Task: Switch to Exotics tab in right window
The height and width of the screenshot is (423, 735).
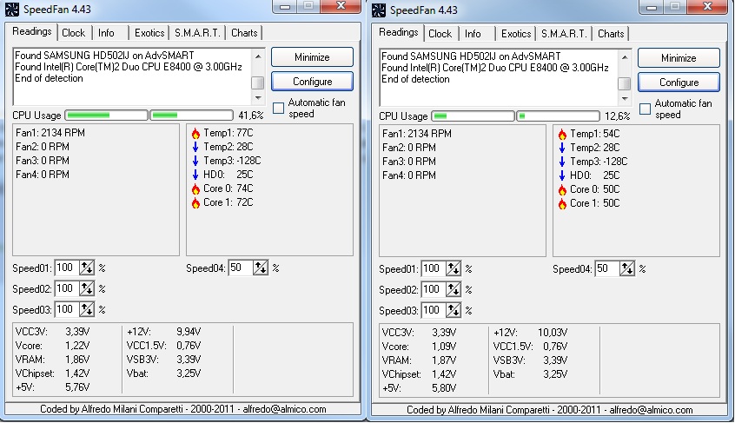Action: 515,34
